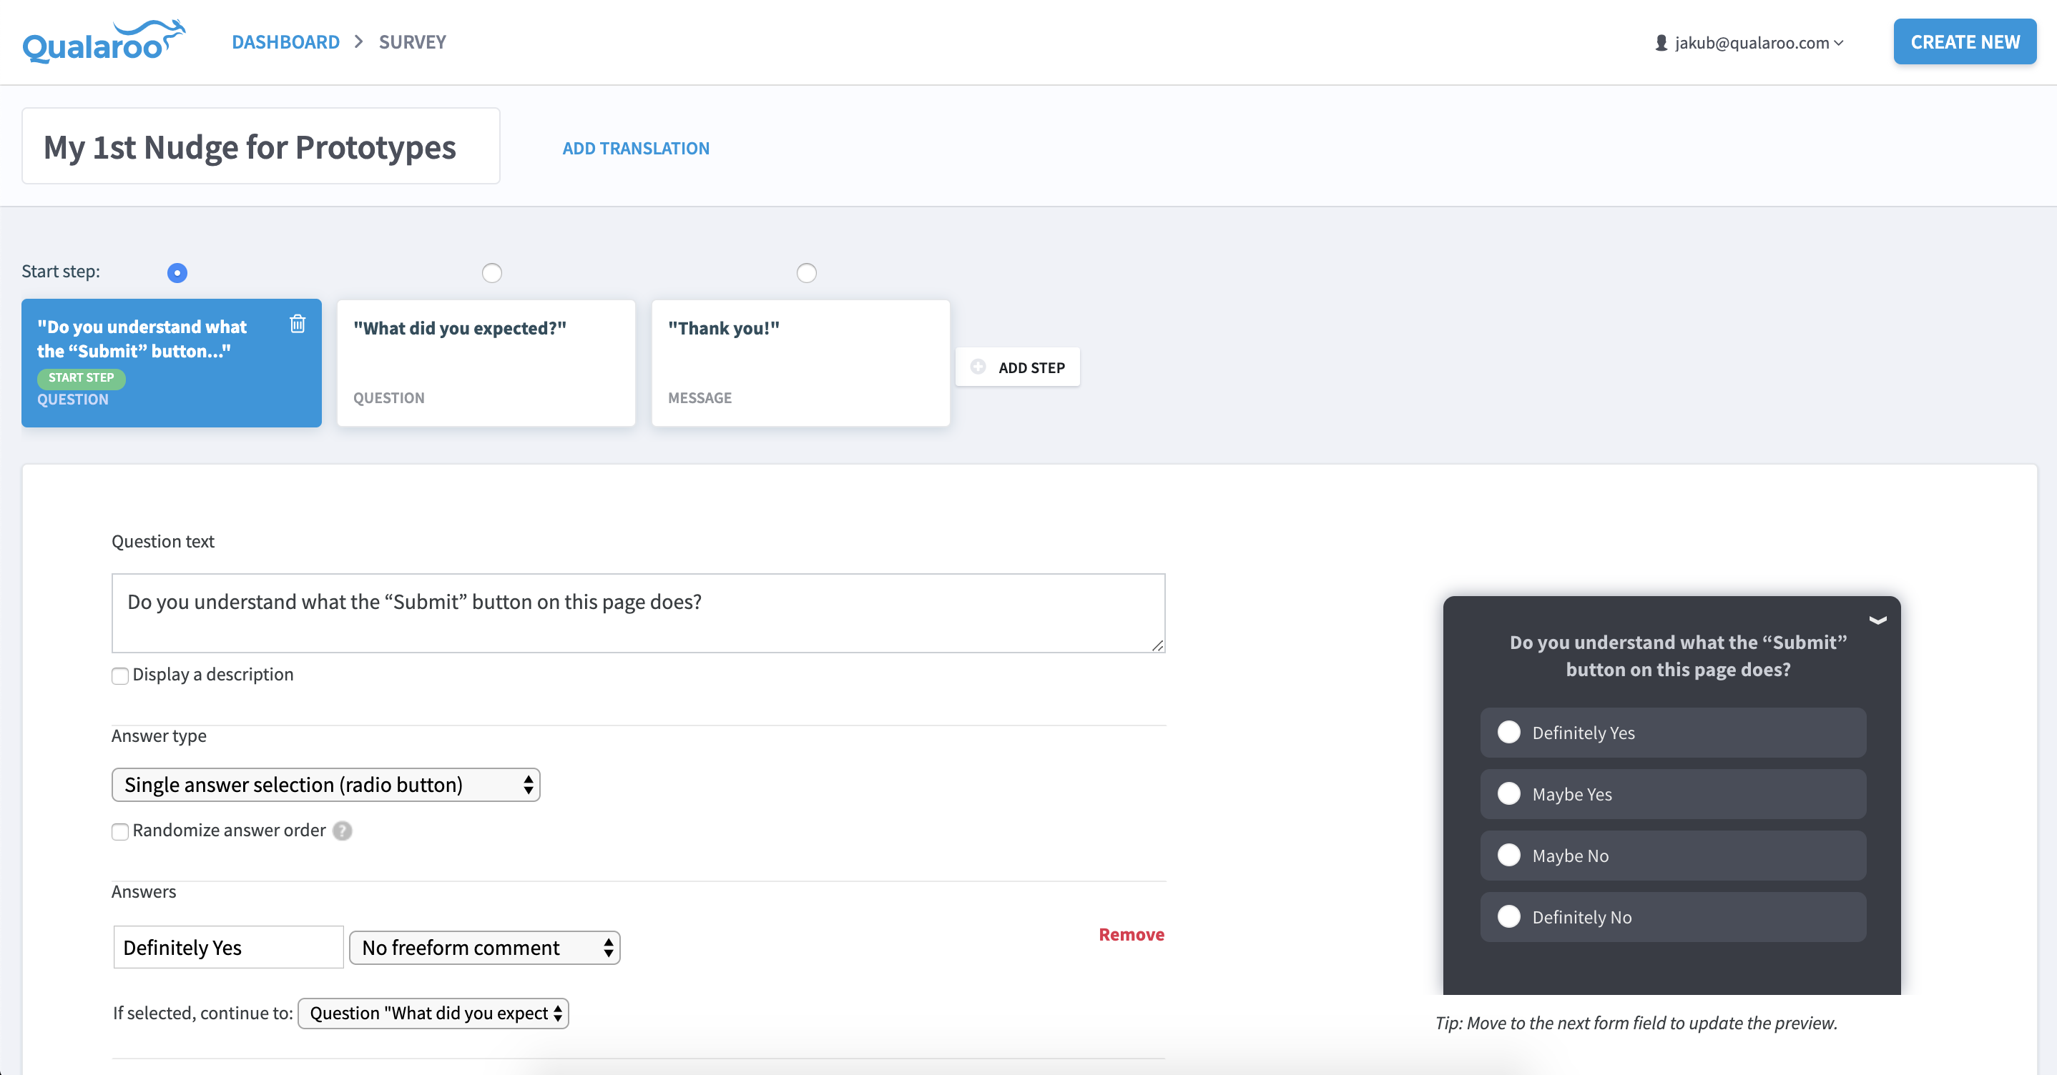Delete the start step with trash icon
This screenshot has width=2057, height=1075.
(x=298, y=324)
